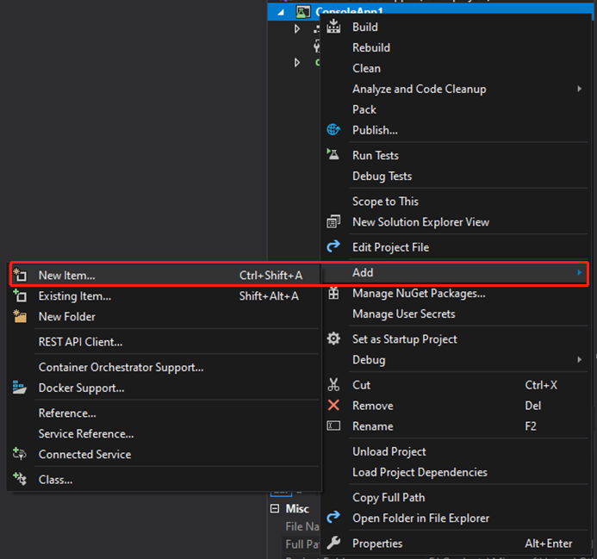597x559 pixels.
Task: Click the Publish globe icon
Action: pyautogui.click(x=333, y=130)
